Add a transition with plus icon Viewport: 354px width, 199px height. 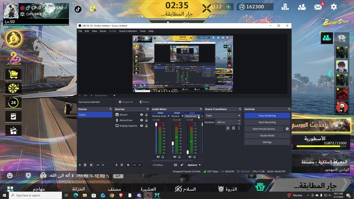[228, 128]
